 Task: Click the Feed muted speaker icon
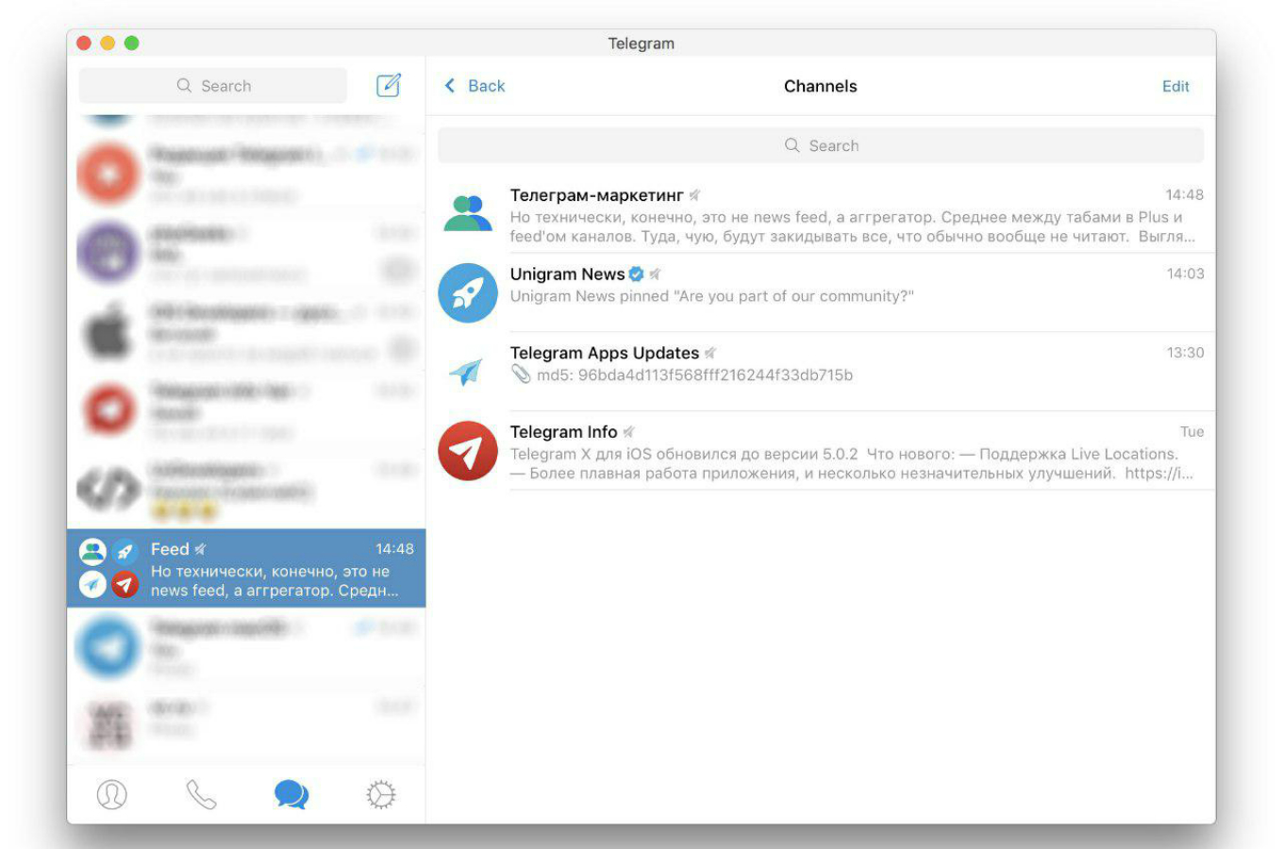tap(200, 549)
